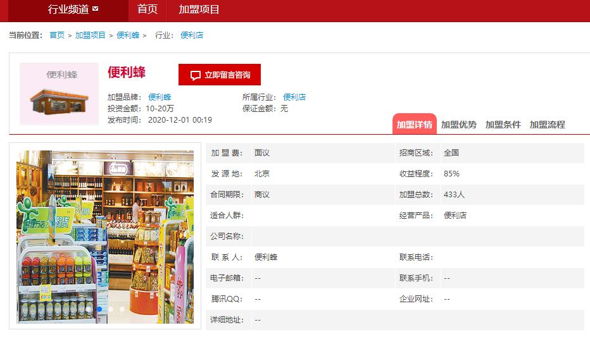This screenshot has height=337, width=590.
Task: Click the 电子邮箱 label
Action: pyautogui.click(x=227, y=278)
